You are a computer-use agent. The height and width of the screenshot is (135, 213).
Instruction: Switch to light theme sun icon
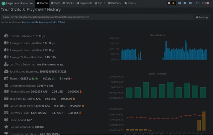169,3
